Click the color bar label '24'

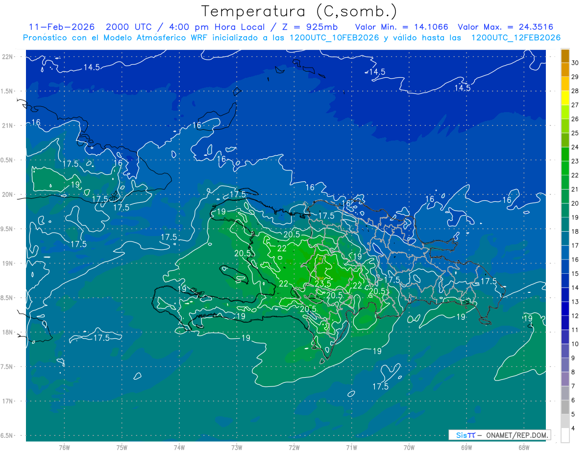[576, 147]
